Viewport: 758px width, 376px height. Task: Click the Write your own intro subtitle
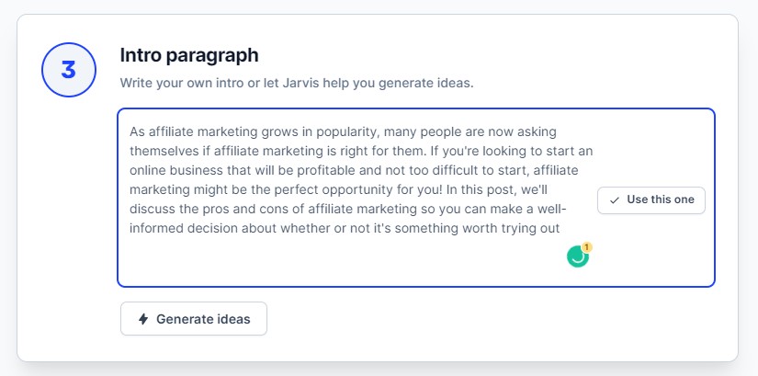pos(297,83)
